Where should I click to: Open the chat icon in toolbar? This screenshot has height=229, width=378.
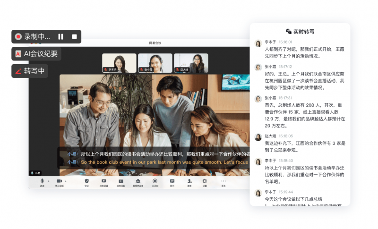pyautogui.click(x=172, y=181)
